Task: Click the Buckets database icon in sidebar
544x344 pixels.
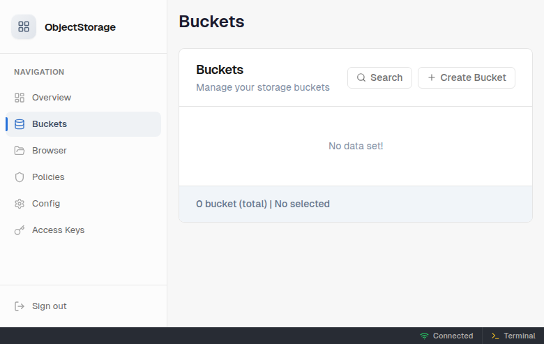Action: 20,124
